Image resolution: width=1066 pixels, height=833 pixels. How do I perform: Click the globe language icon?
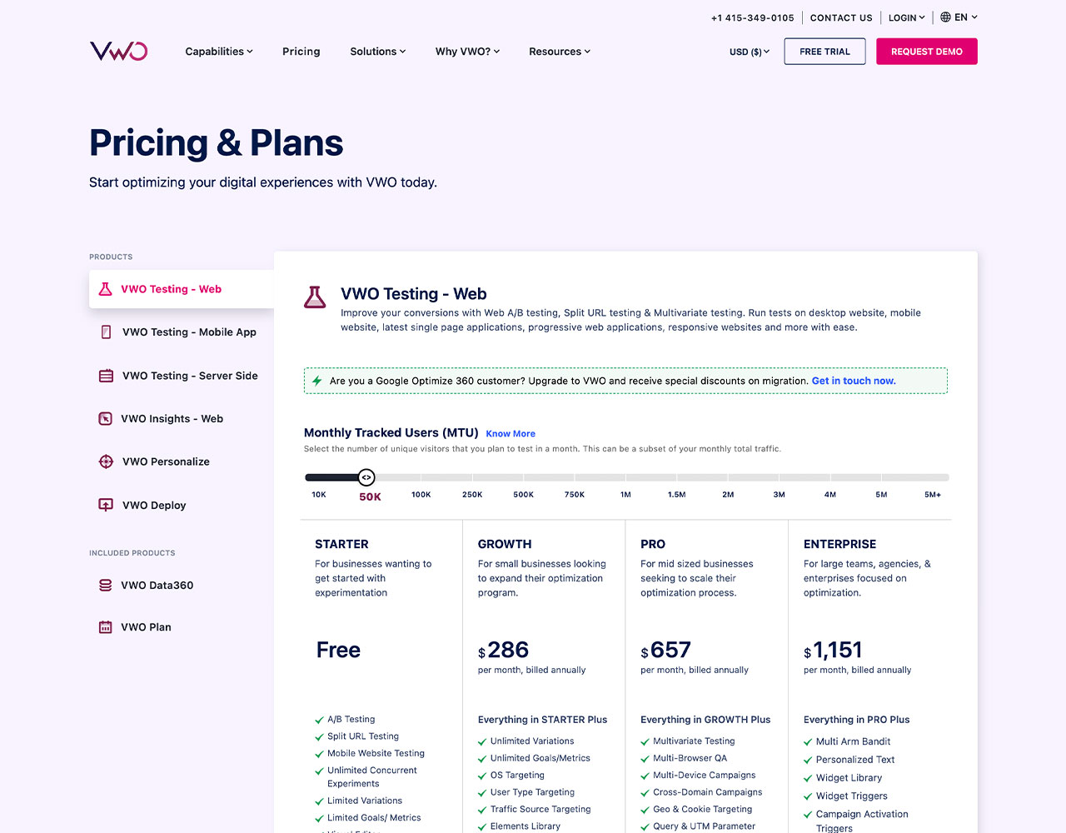point(945,17)
